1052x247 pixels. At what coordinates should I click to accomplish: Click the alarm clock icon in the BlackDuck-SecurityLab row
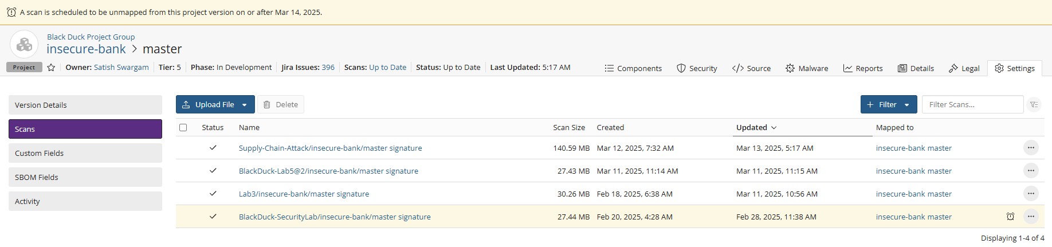coord(1010,217)
